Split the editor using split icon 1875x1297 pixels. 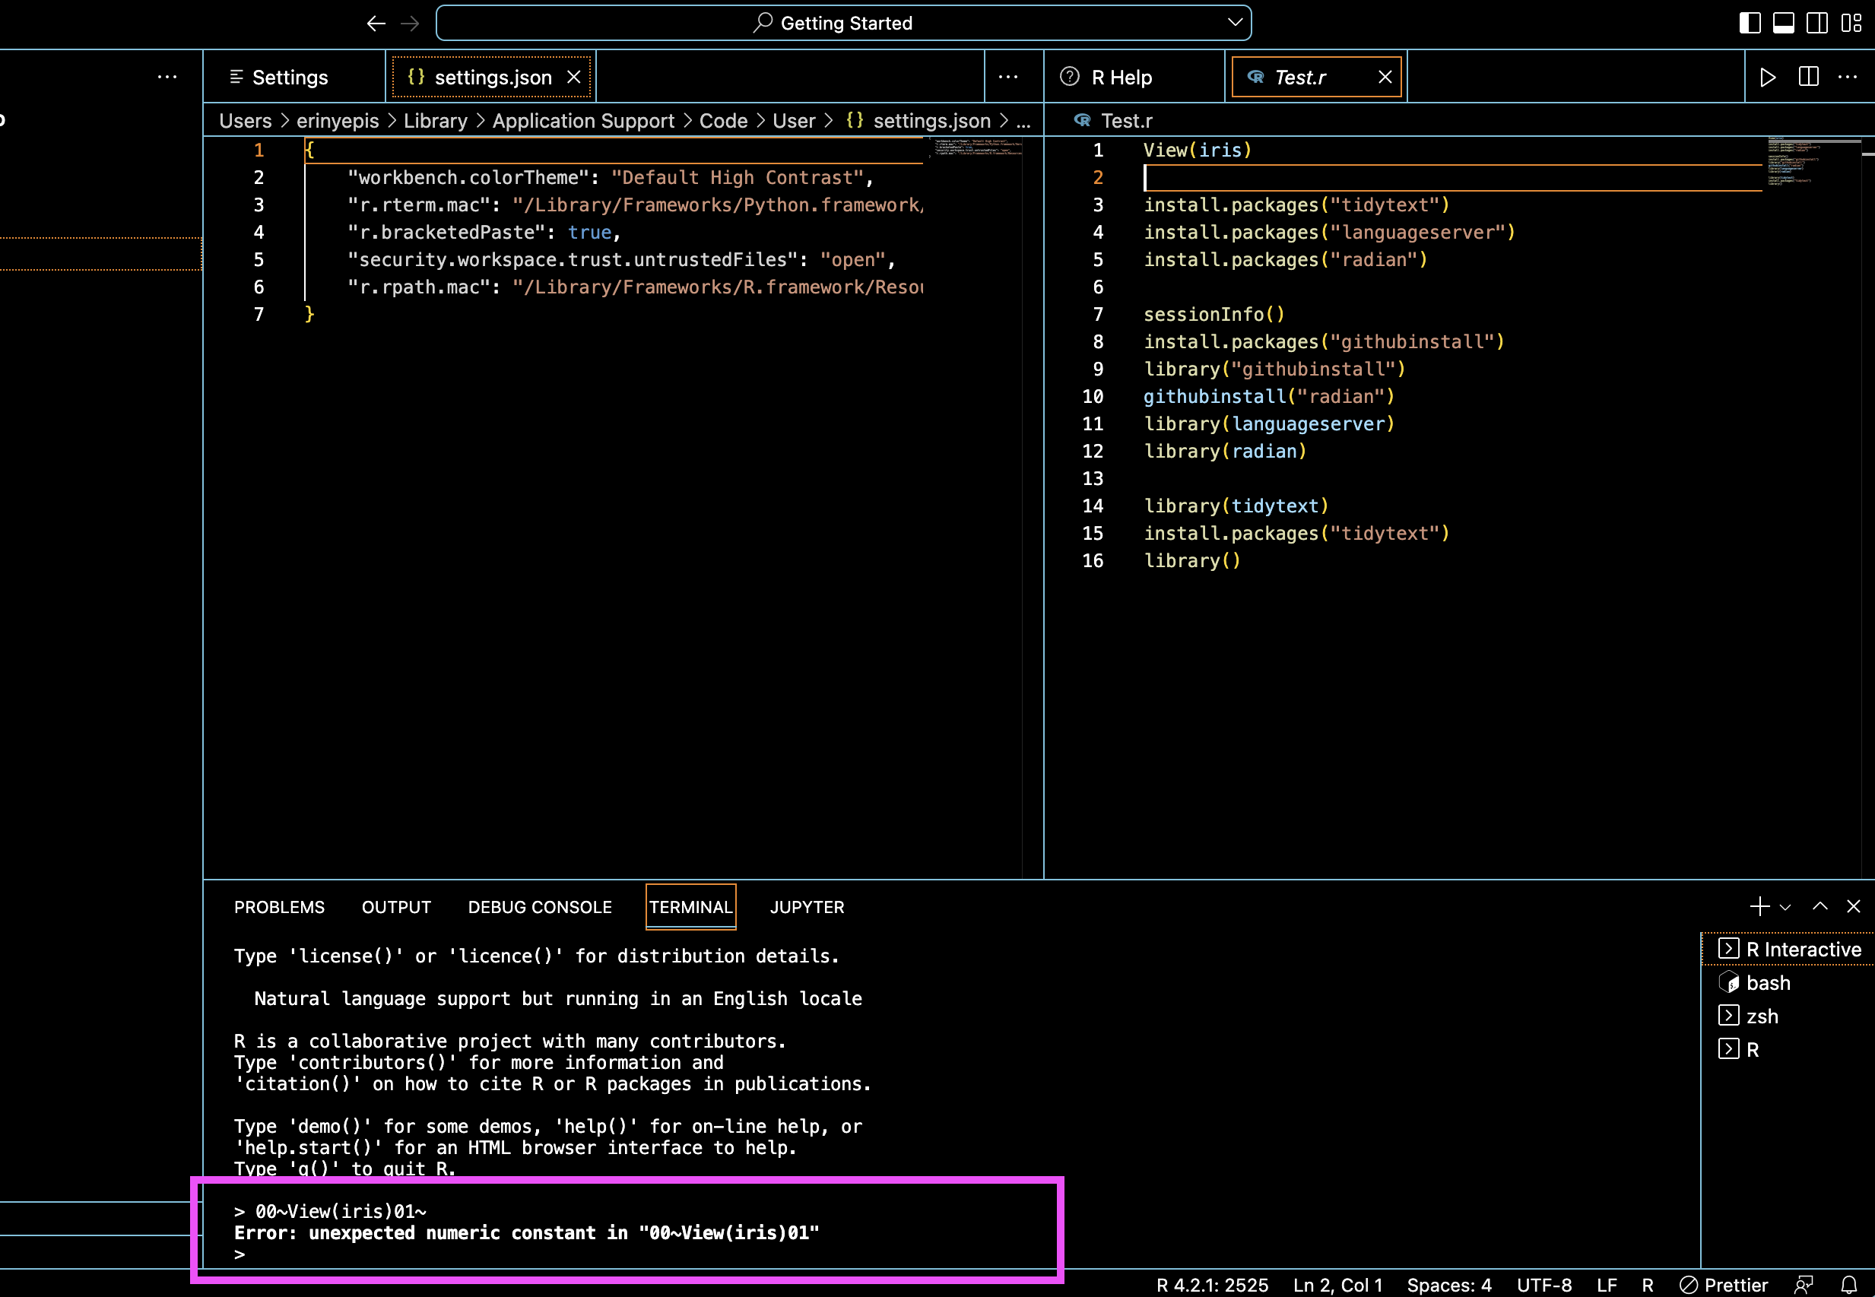pos(1807,78)
